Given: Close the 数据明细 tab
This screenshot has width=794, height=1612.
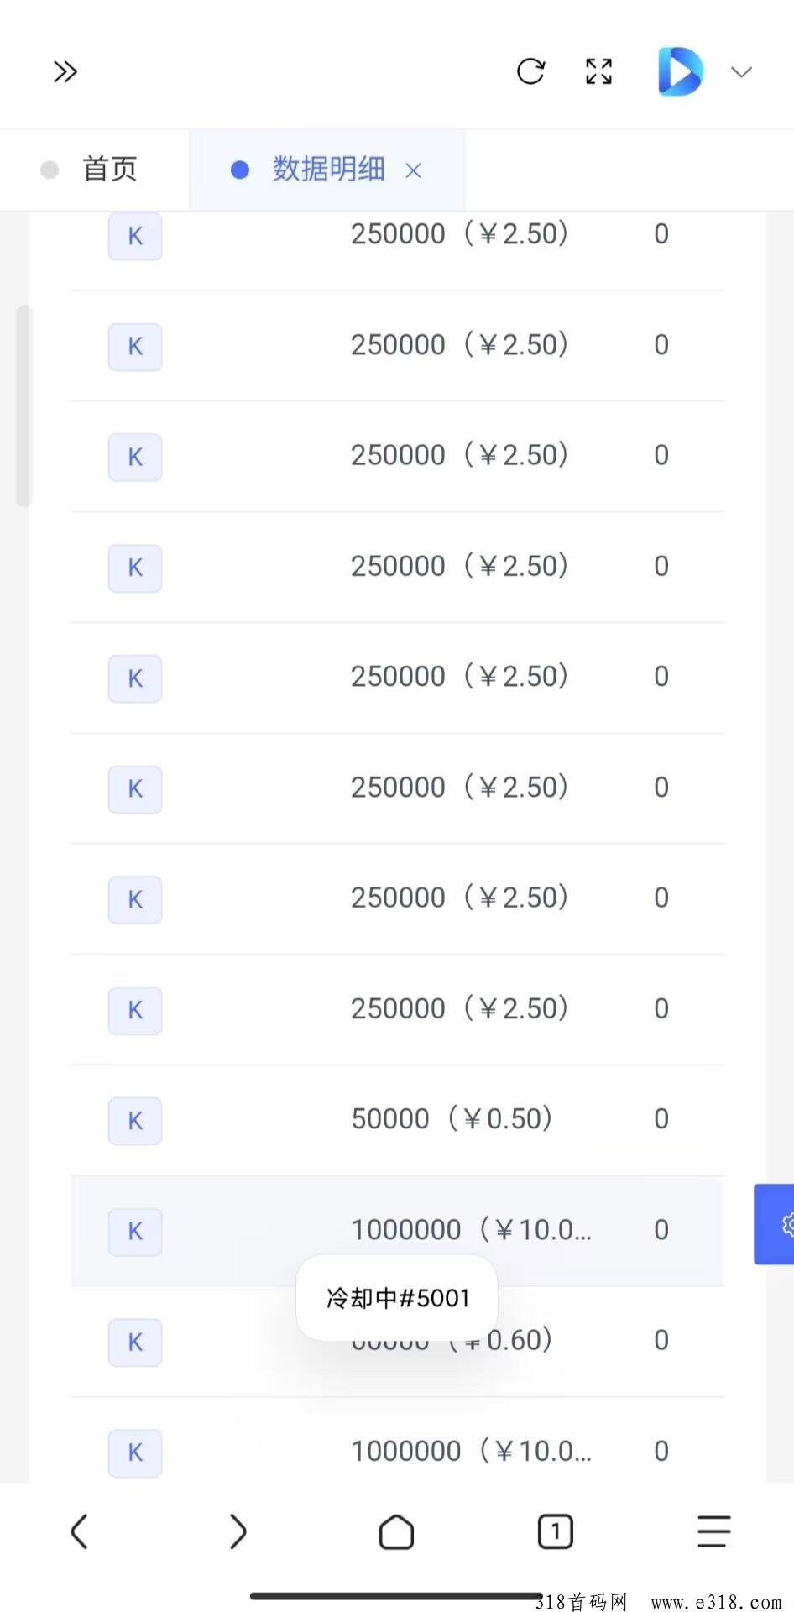Looking at the screenshot, I should click(413, 171).
